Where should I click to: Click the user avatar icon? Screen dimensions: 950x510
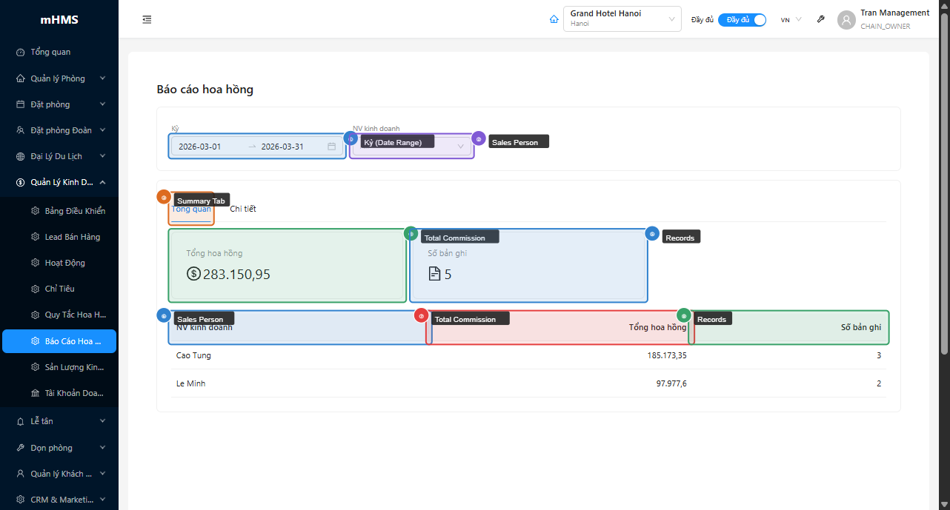(x=846, y=20)
